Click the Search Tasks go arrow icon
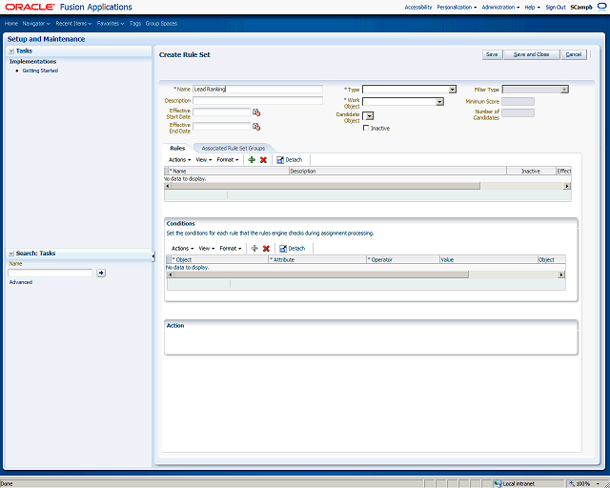The image size is (610, 488). pos(101,273)
